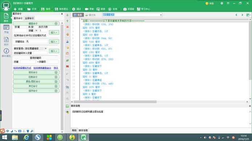Open the 例子 link
The height and width of the screenshot is (141, 252).
56,68
